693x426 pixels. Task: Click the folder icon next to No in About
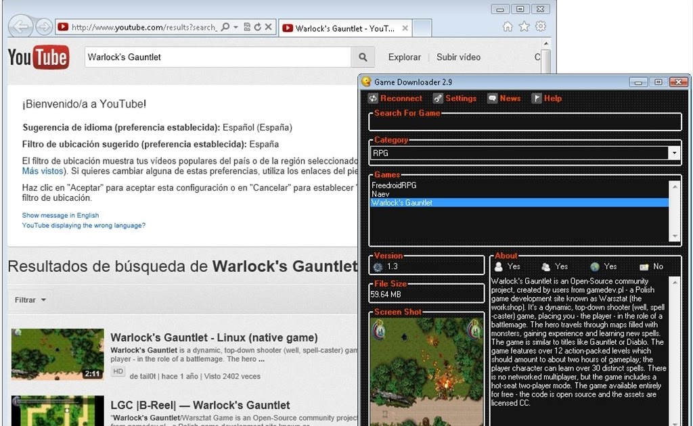(644, 266)
